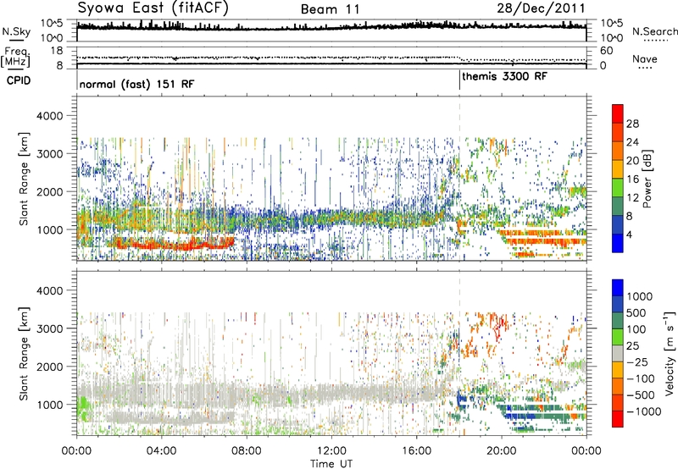This screenshot has height=469, width=678.
Task: Click the 'Freq. [MHz]' axis label
Action: 16,57
